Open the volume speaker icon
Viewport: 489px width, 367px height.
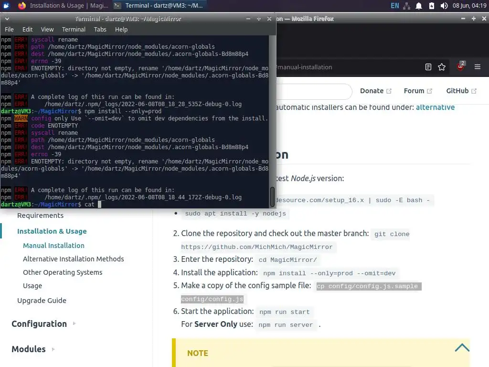[x=444, y=6]
